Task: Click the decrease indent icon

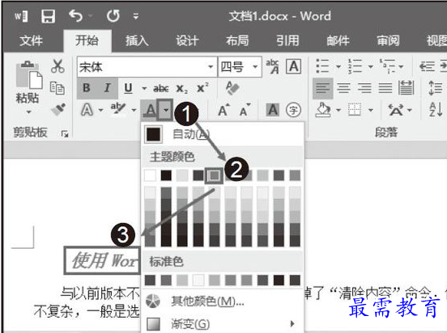Action: pos(427,66)
